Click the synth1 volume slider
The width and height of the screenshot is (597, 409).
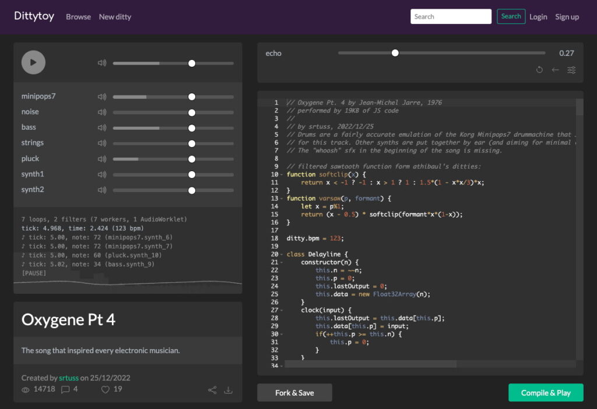(173, 175)
